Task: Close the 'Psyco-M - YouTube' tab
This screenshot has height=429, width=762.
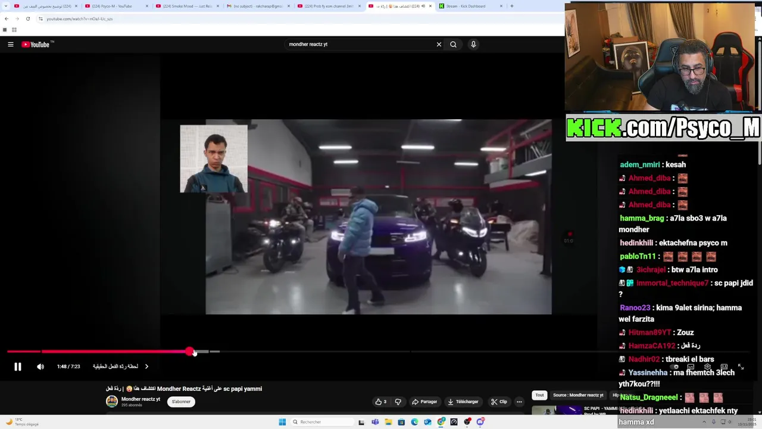Action: click(x=147, y=6)
